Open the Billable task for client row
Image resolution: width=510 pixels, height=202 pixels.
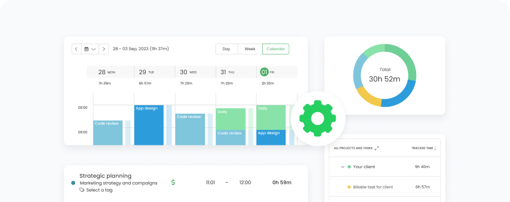(x=385, y=187)
